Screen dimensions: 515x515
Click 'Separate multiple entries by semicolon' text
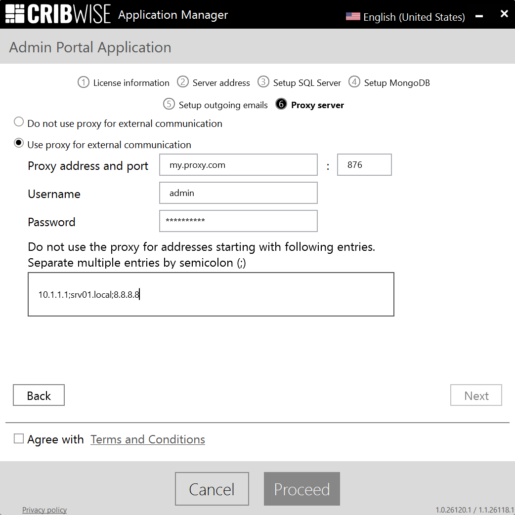136,263
